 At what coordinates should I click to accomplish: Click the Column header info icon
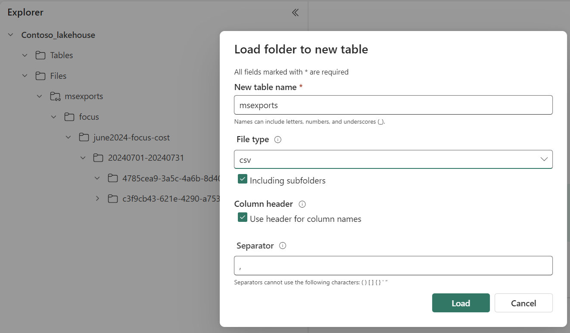pyautogui.click(x=302, y=204)
